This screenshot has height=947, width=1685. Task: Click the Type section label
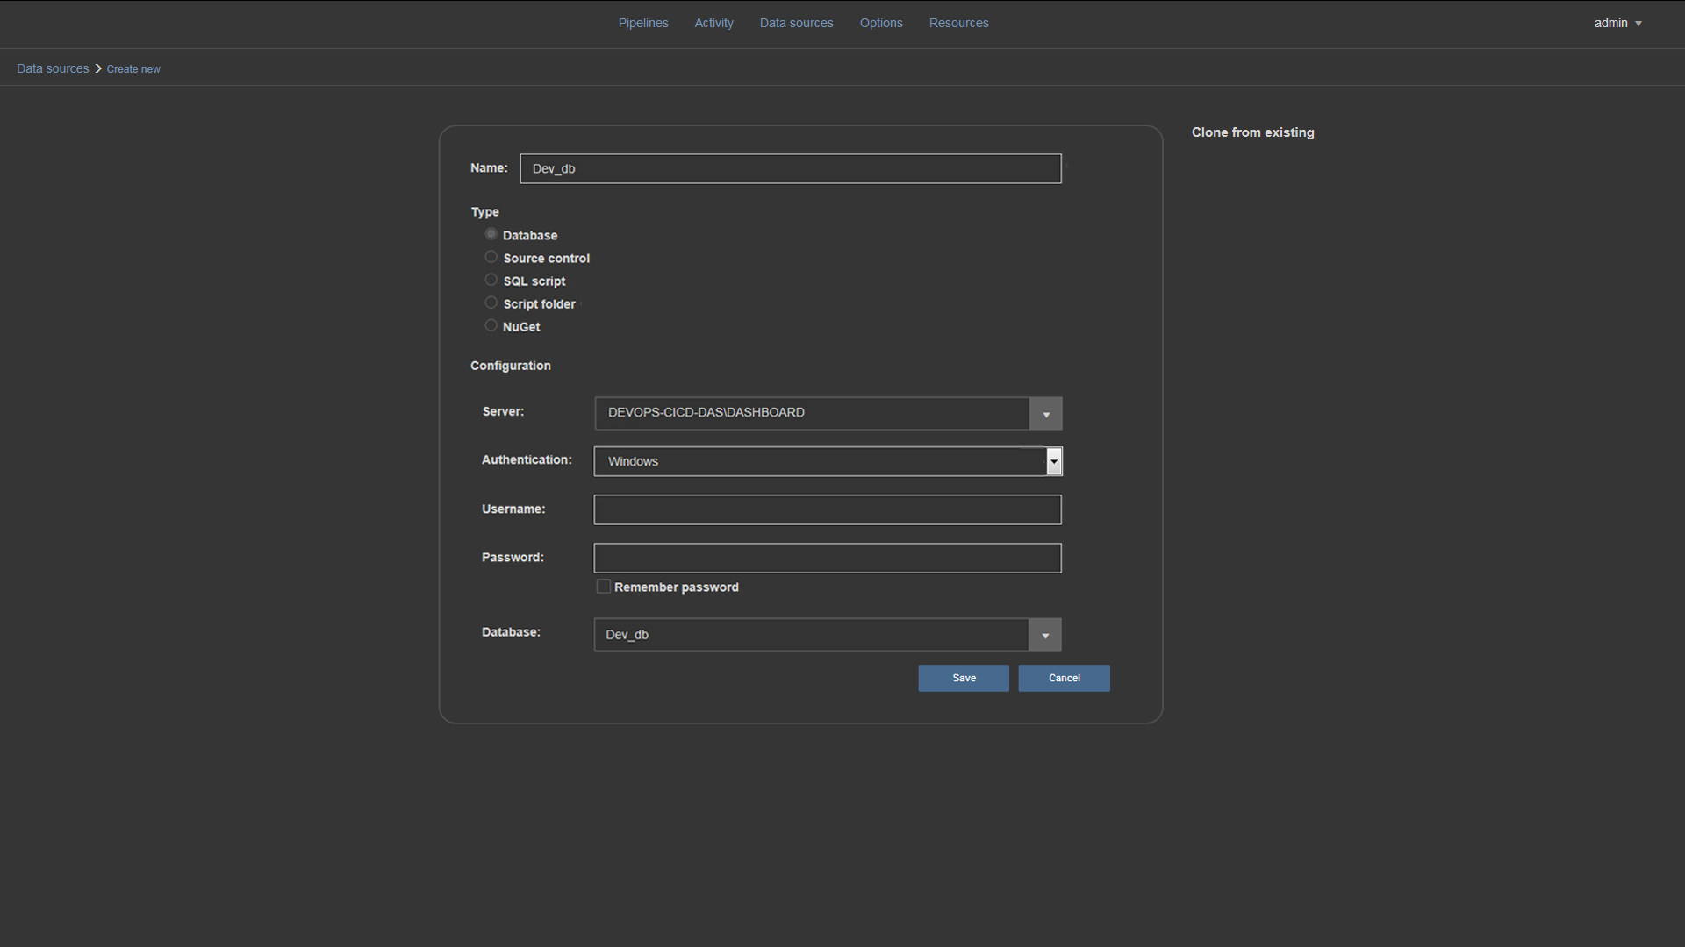tap(484, 212)
